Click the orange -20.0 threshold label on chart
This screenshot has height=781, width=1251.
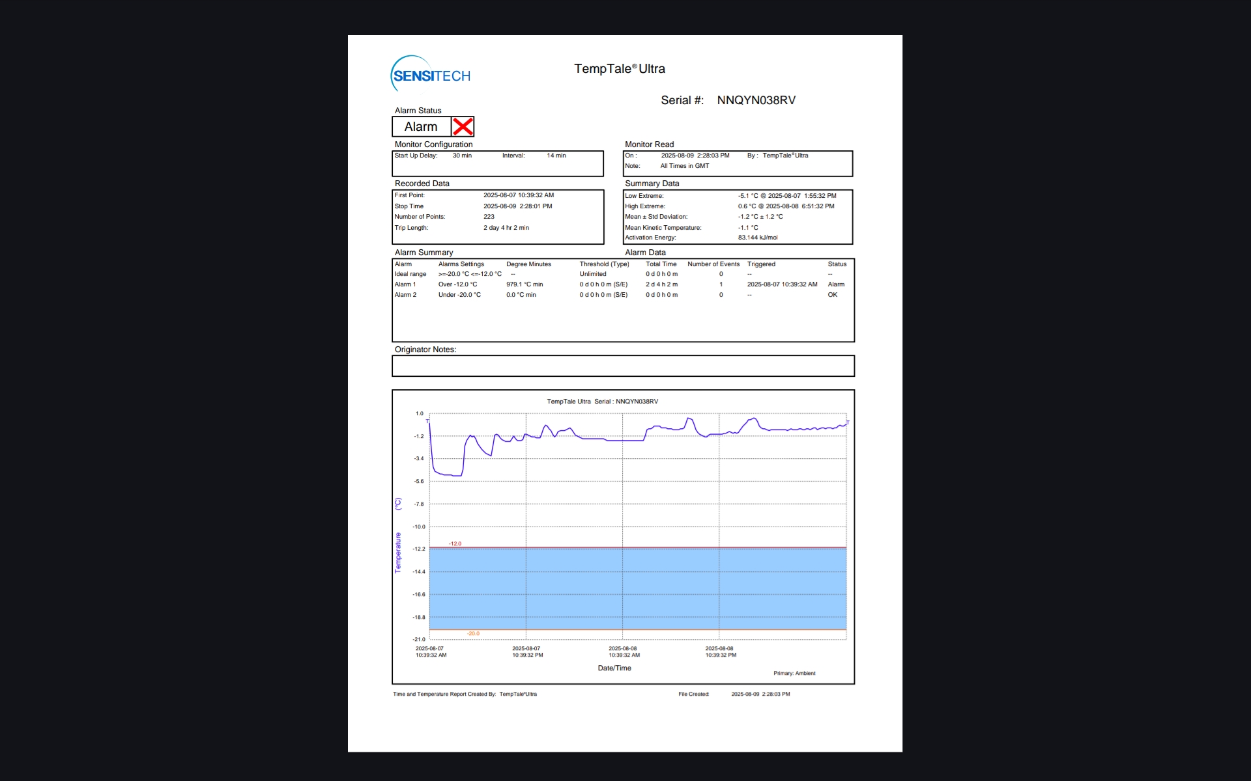(x=473, y=633)
